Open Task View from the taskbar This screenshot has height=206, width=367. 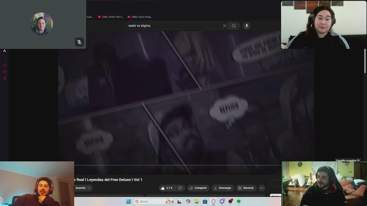click(179, 201)
